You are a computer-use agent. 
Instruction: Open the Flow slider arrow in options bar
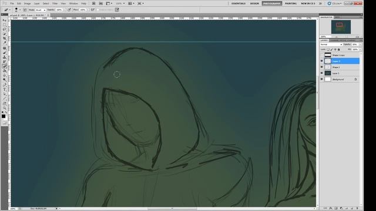(x=88, y=10)
